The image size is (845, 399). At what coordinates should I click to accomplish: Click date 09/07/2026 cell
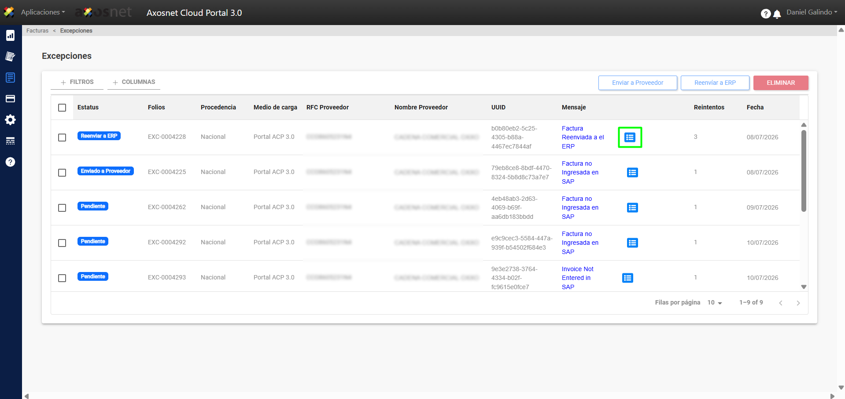coord(763,207)
